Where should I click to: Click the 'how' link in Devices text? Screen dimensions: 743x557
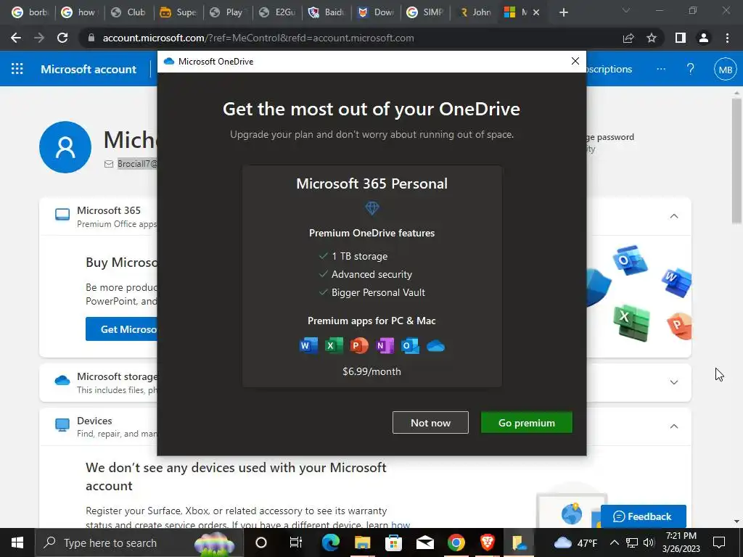tap(401, 525)
